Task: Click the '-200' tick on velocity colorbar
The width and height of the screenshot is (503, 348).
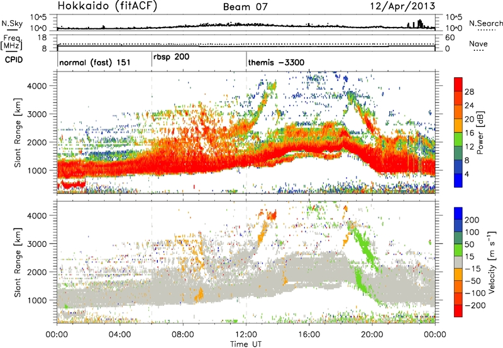Action: (x=475, y=305)
